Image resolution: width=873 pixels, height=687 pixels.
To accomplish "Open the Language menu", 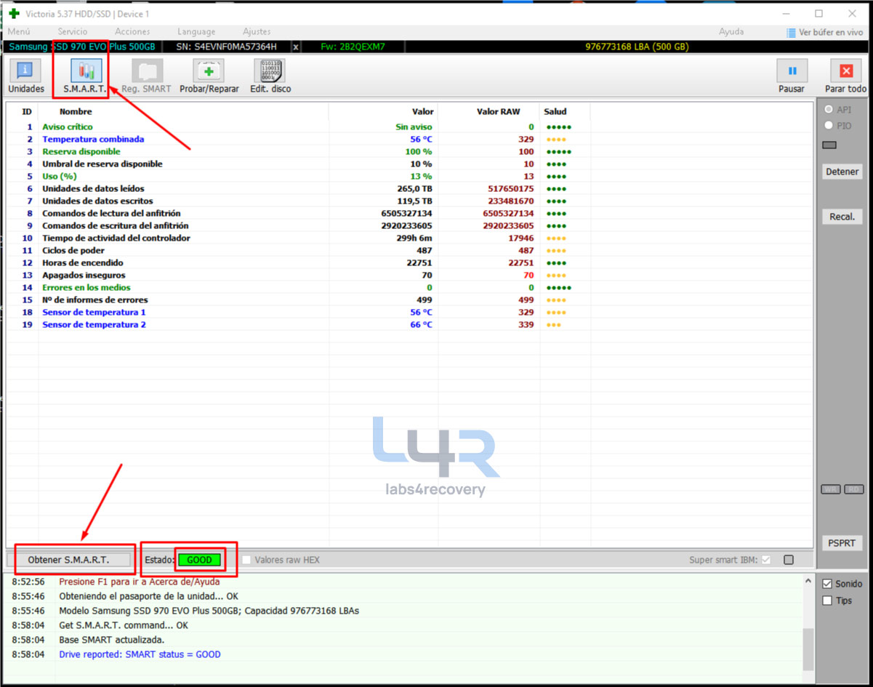I will pyautogui.click(x=196, y=32).
